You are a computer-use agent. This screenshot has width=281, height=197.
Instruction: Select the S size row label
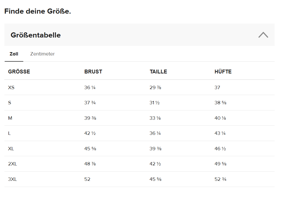pos(9,103)
